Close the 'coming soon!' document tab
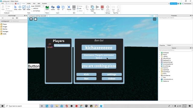The height and width of the screenshot is (108, 193). point(47,16)
